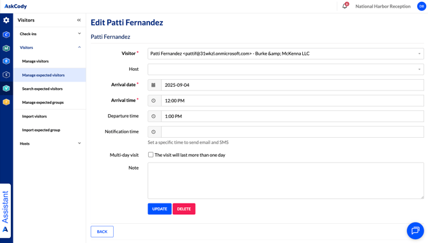Select the teal V visitors hexagon icon
Image resolution: width=428 pixels, height=243 pixels.
pyautogui.click(x=6, y=88)
